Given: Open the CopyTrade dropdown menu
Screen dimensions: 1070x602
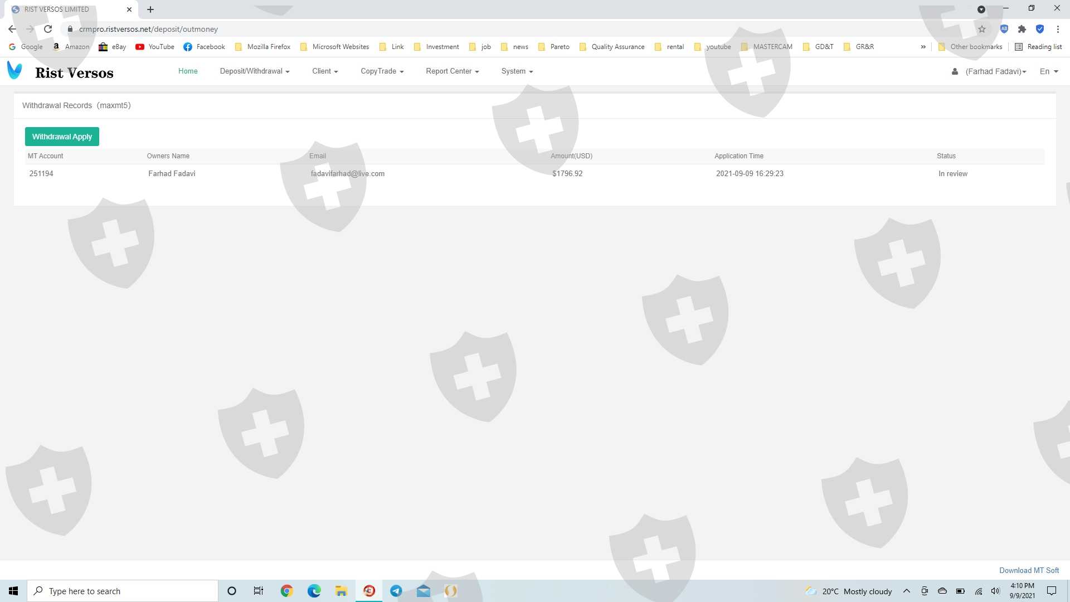Looking at the screenshot, I should (x=382, y=71).
